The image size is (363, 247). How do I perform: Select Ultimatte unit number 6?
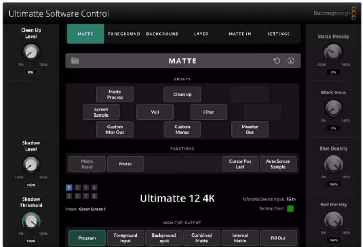click(x=77, y=196)
